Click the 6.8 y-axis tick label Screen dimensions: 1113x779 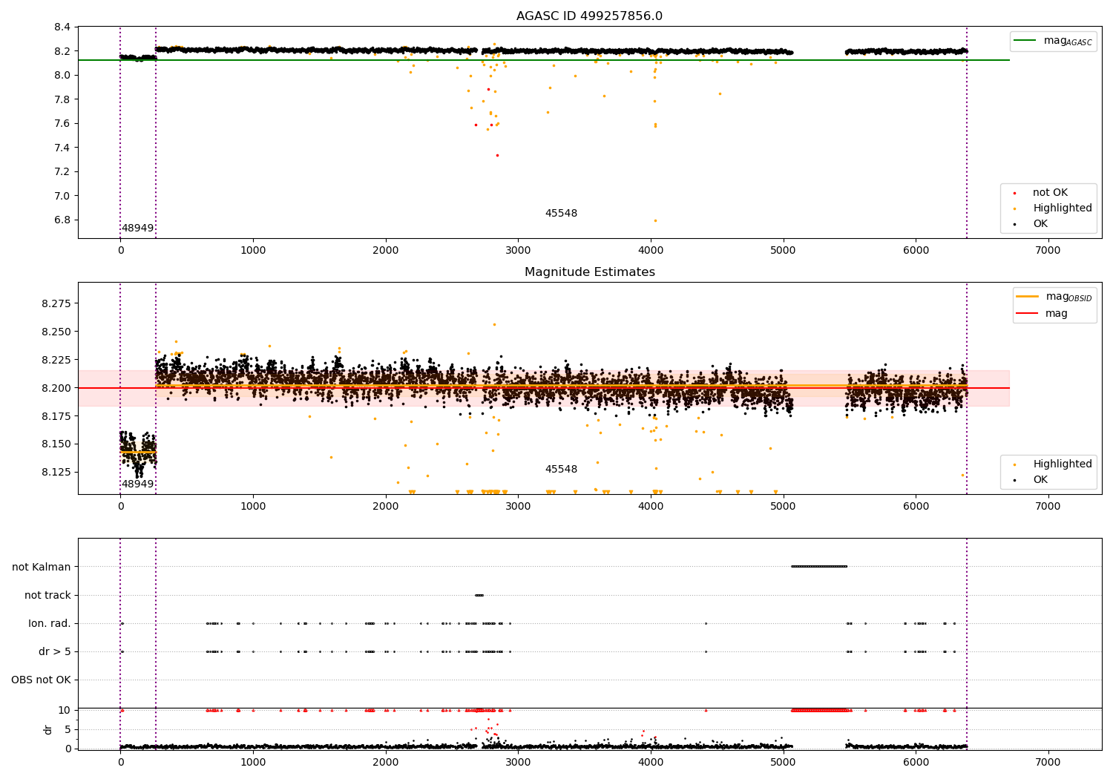pos(62,220)
